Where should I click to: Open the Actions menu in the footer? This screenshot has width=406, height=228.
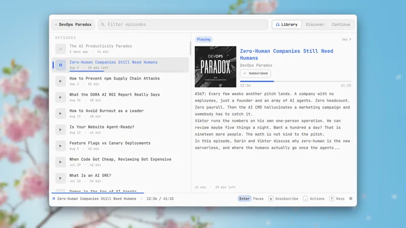coord(314,199)
